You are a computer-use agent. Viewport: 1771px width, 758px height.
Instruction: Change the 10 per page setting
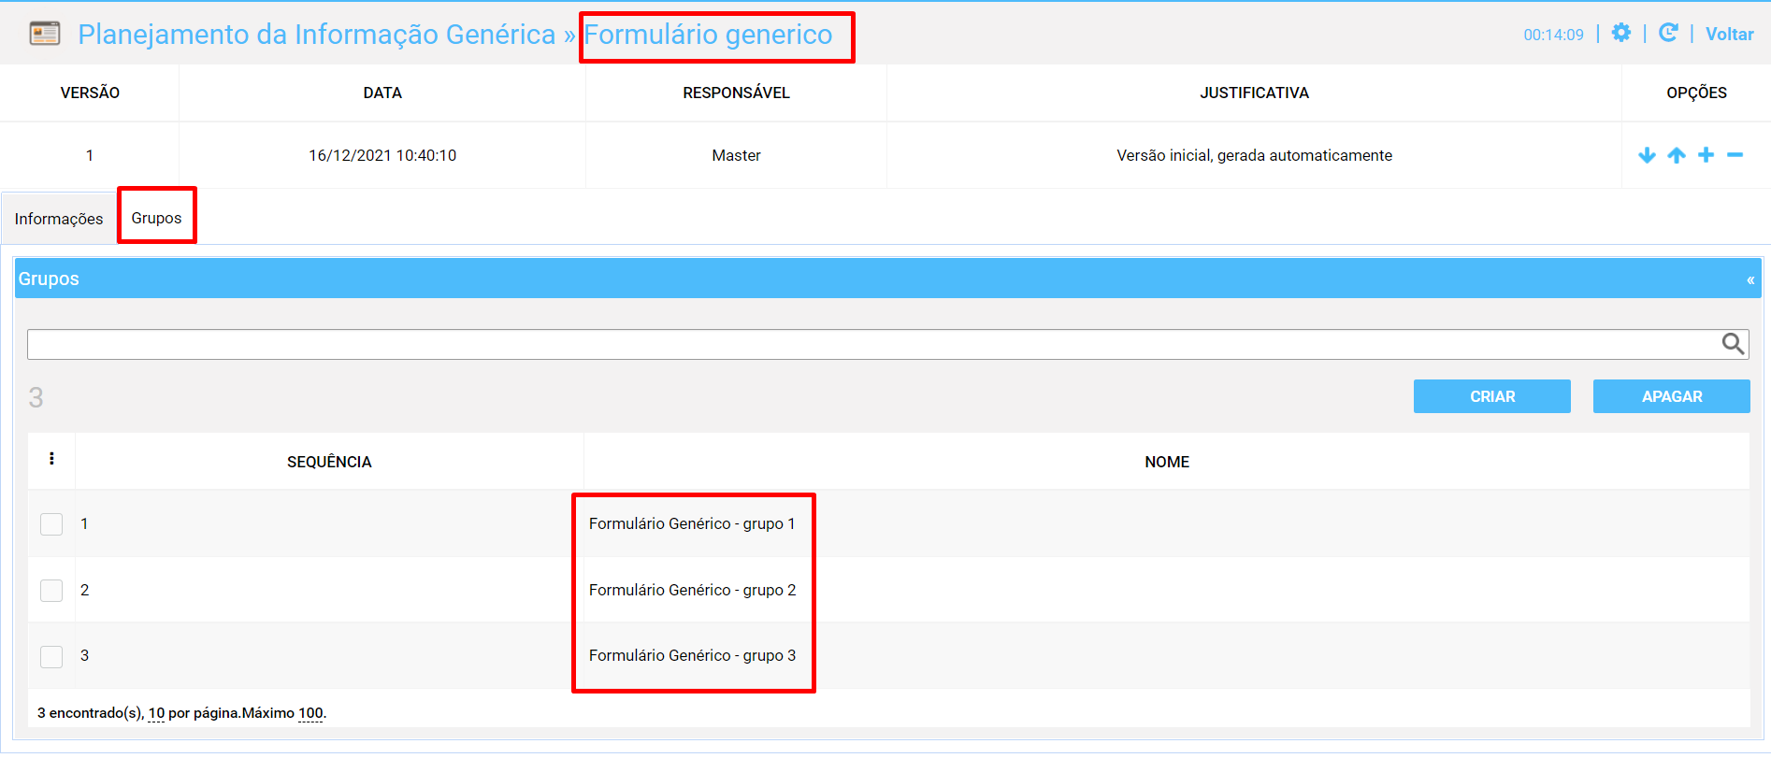156,713
